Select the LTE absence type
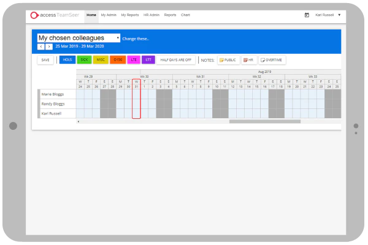Viewport: 368px width, 245px height. [x=134, y=60]
